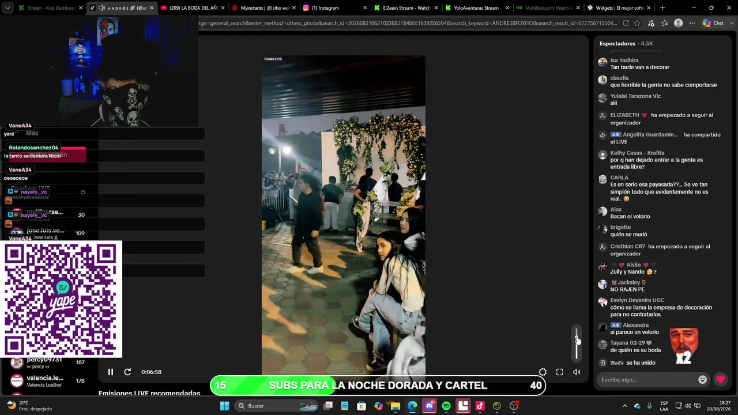The width and height of the screenshot is (738, 415).
Task: Select the percy09731 recommended live row
Action: coord(48,363)
